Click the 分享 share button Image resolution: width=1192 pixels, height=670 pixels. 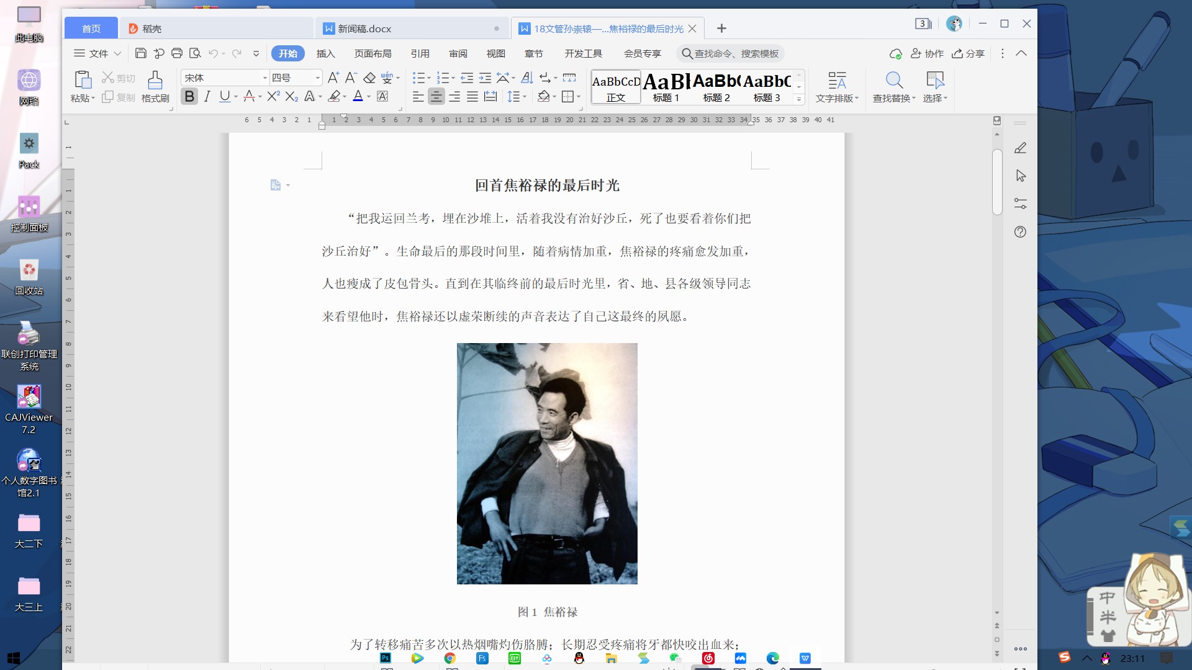point(968,53)
